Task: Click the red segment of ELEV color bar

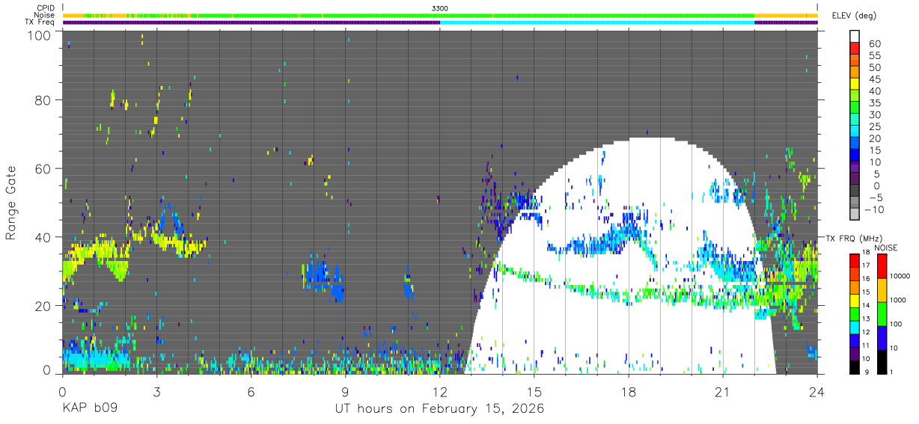Action: (x=855, y=48)
